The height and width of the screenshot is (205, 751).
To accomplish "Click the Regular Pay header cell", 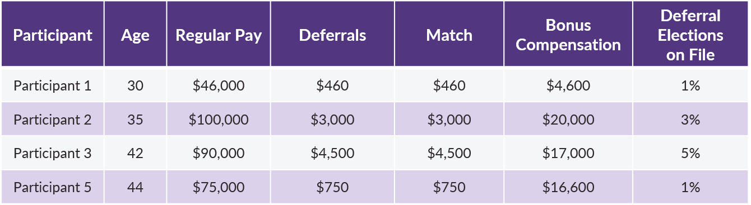I will click(219, 36).
